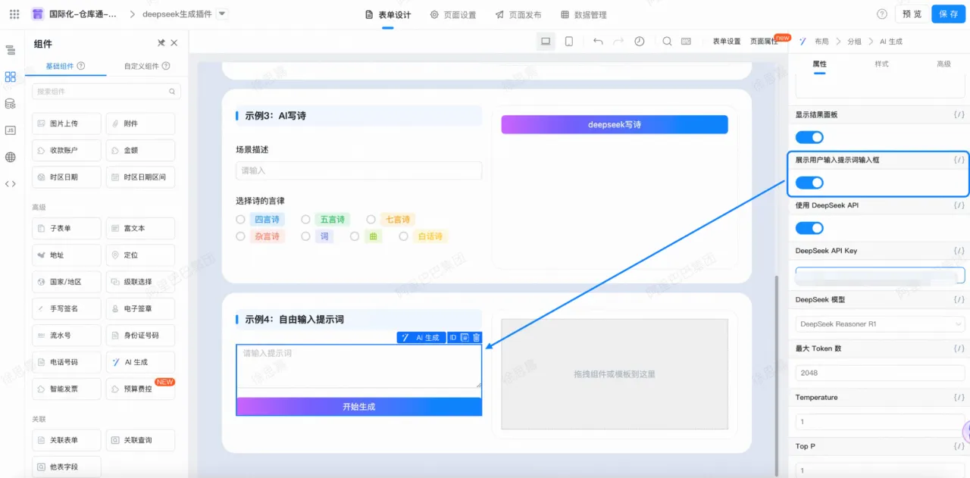Viewport: 970px width, 478px height.
Task: Switch to 页面设置 tab
Action: [453, 14]
